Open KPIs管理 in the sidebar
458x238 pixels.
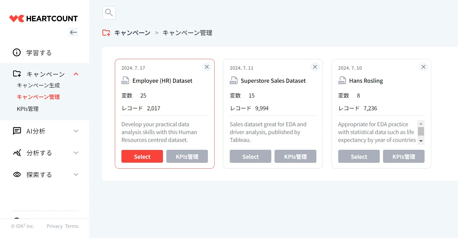point(28,109)
